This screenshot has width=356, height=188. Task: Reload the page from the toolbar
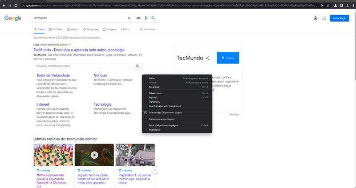pyautogui.click(x=16, y=5)
